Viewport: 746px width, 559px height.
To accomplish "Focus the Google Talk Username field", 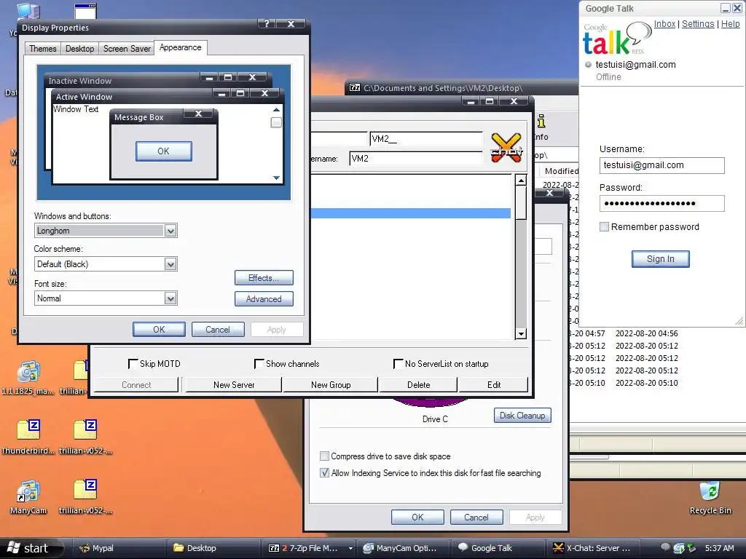I will [x=661, y=165].
